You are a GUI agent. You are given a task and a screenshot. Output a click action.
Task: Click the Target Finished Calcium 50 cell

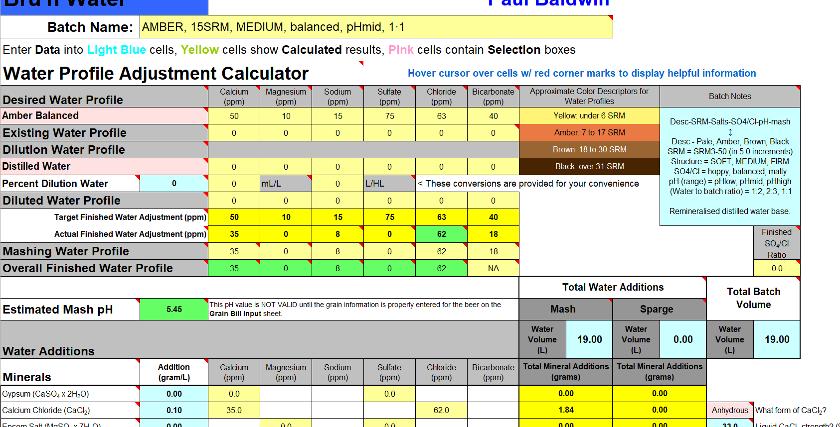click(234, 217)
